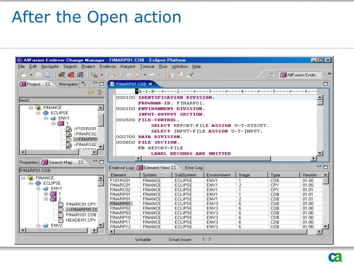The image size is (354, 265).
Task: Click the test2 field in Project view
Action: click(62, 100)
